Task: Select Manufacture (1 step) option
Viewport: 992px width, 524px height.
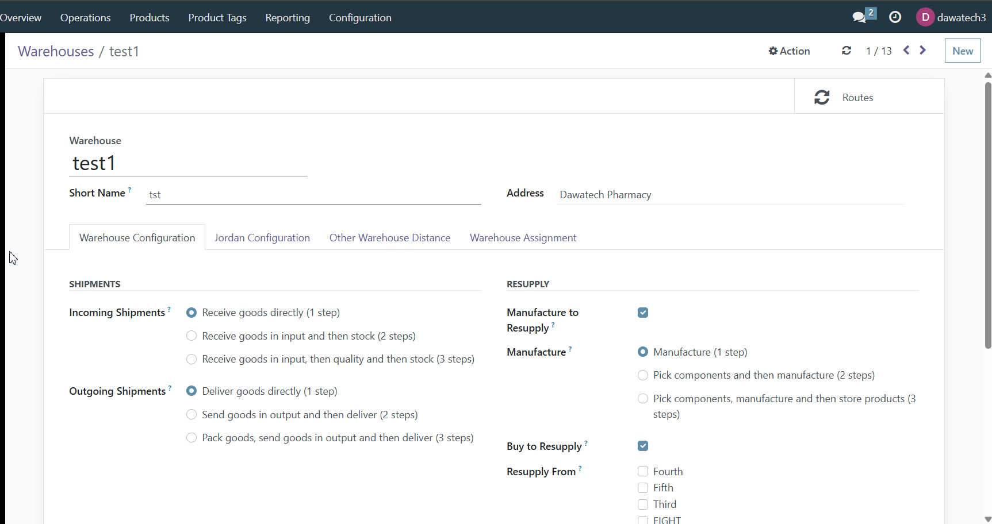Action: [643, 352]
